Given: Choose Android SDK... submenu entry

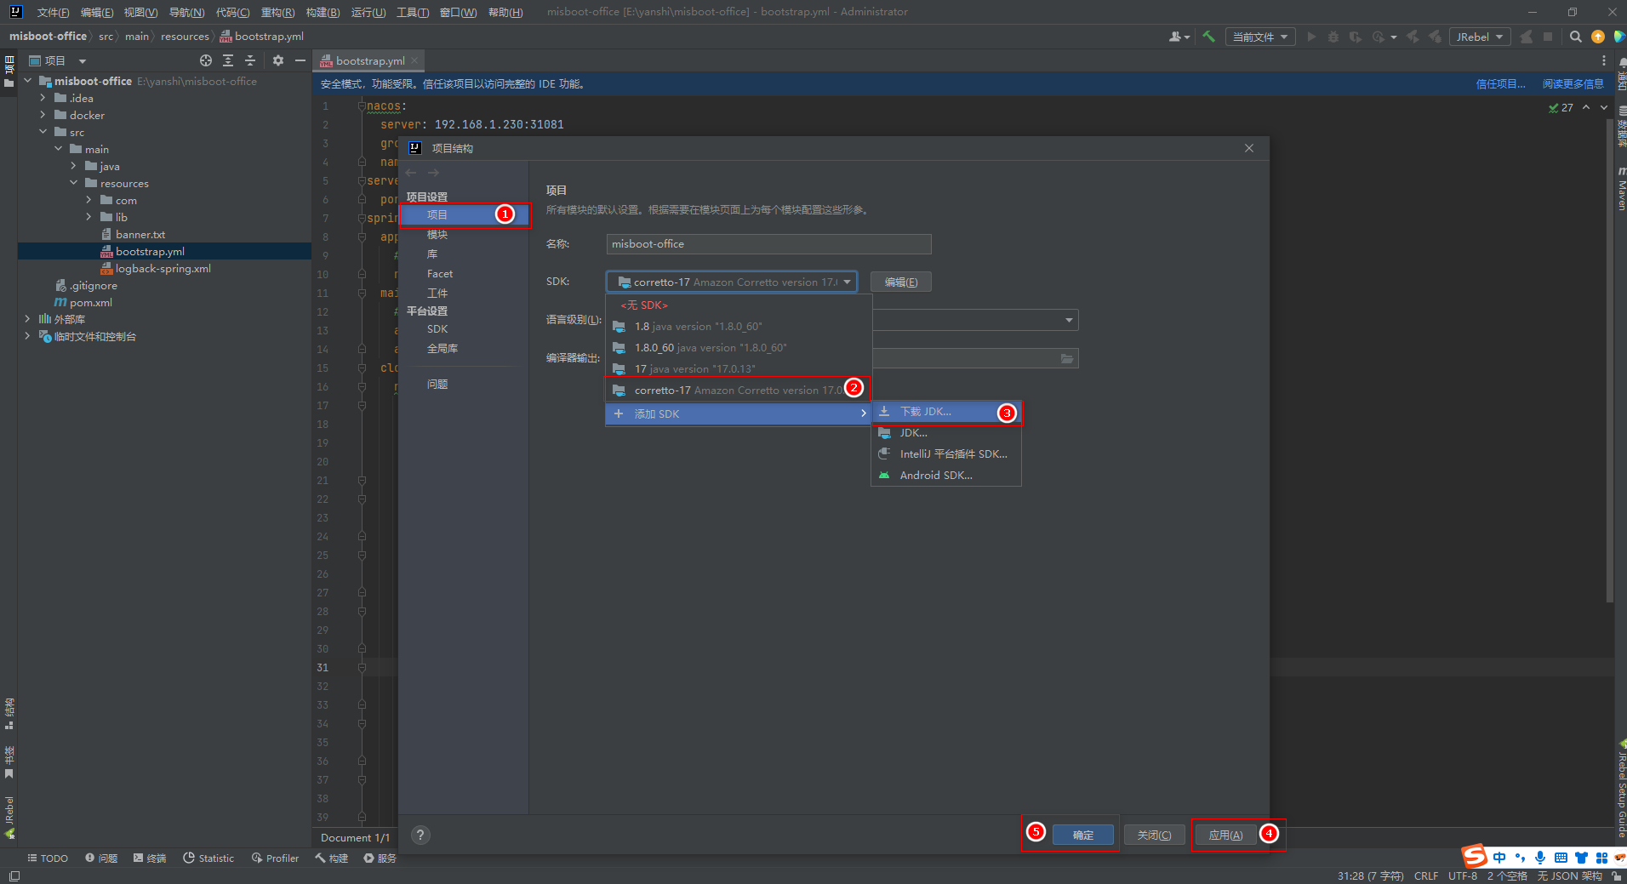Looking at the screenshot, I should [x=946, y=476].
